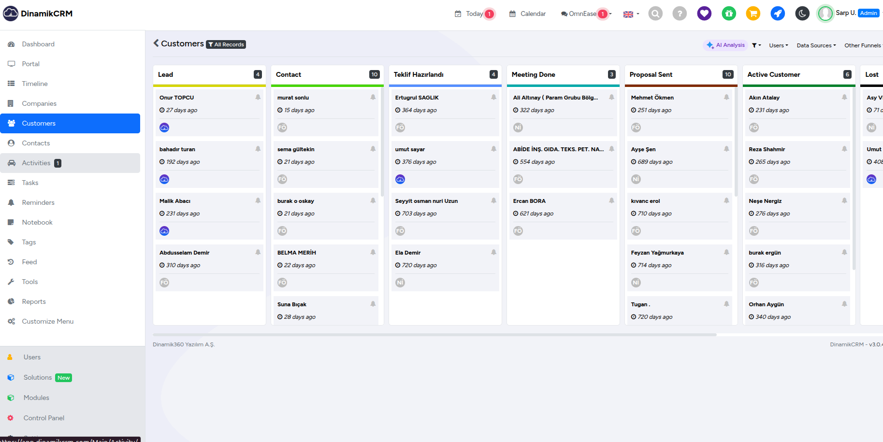Open the Today link in header
This screenshot has height=442, width=883.
(474, 14)
